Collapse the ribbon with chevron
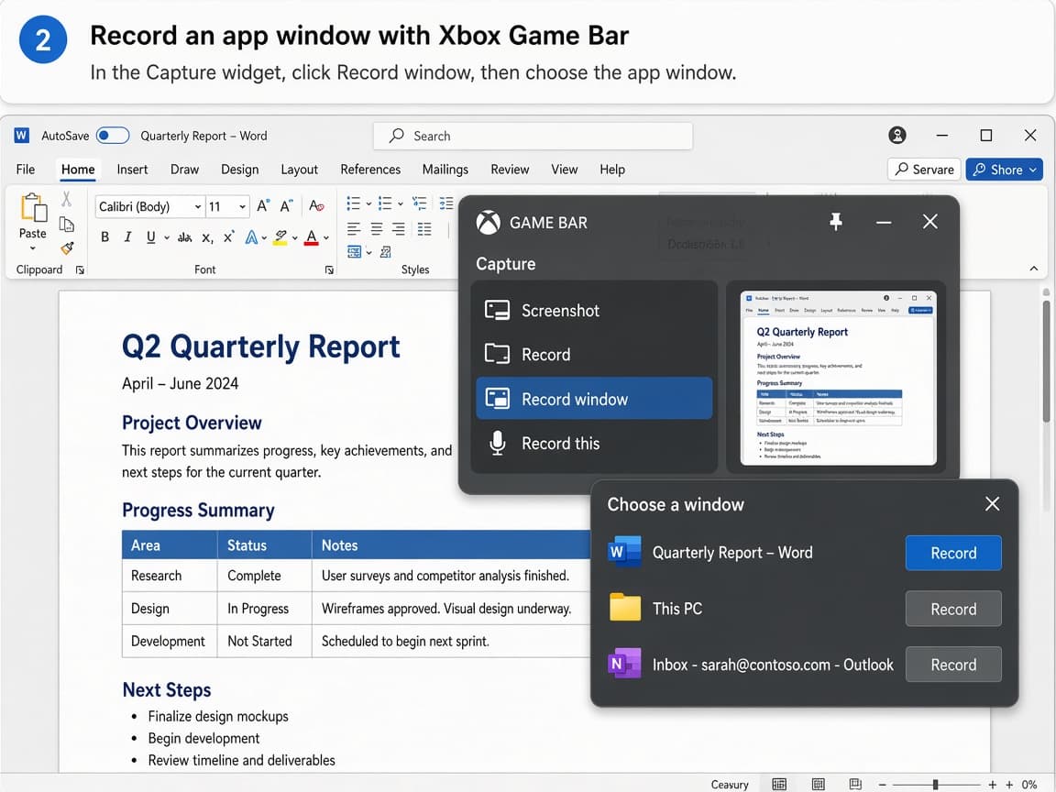1056x792 pixels. (1034, 269)
